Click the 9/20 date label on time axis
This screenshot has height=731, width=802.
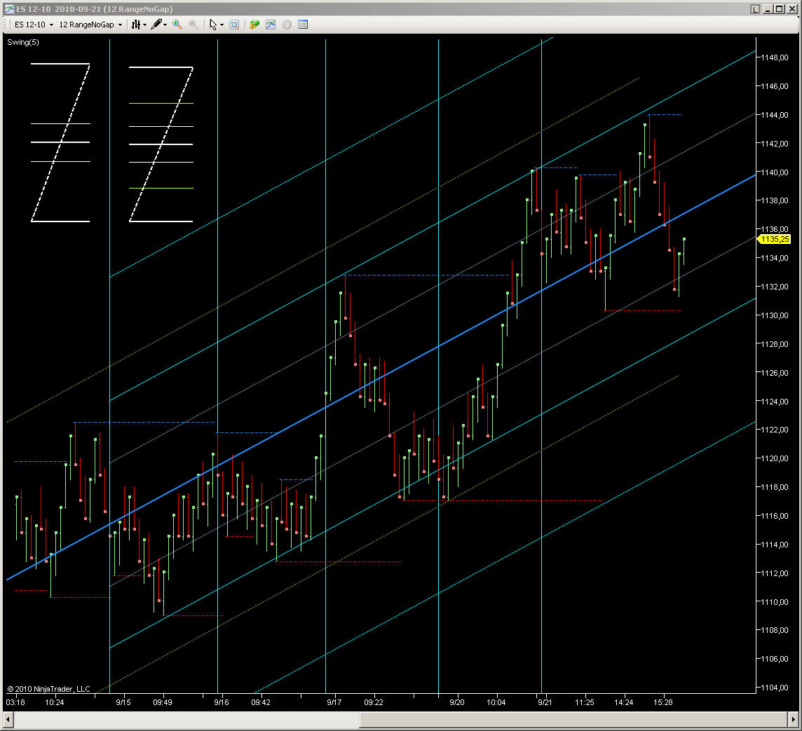click(x=457, y=702)
